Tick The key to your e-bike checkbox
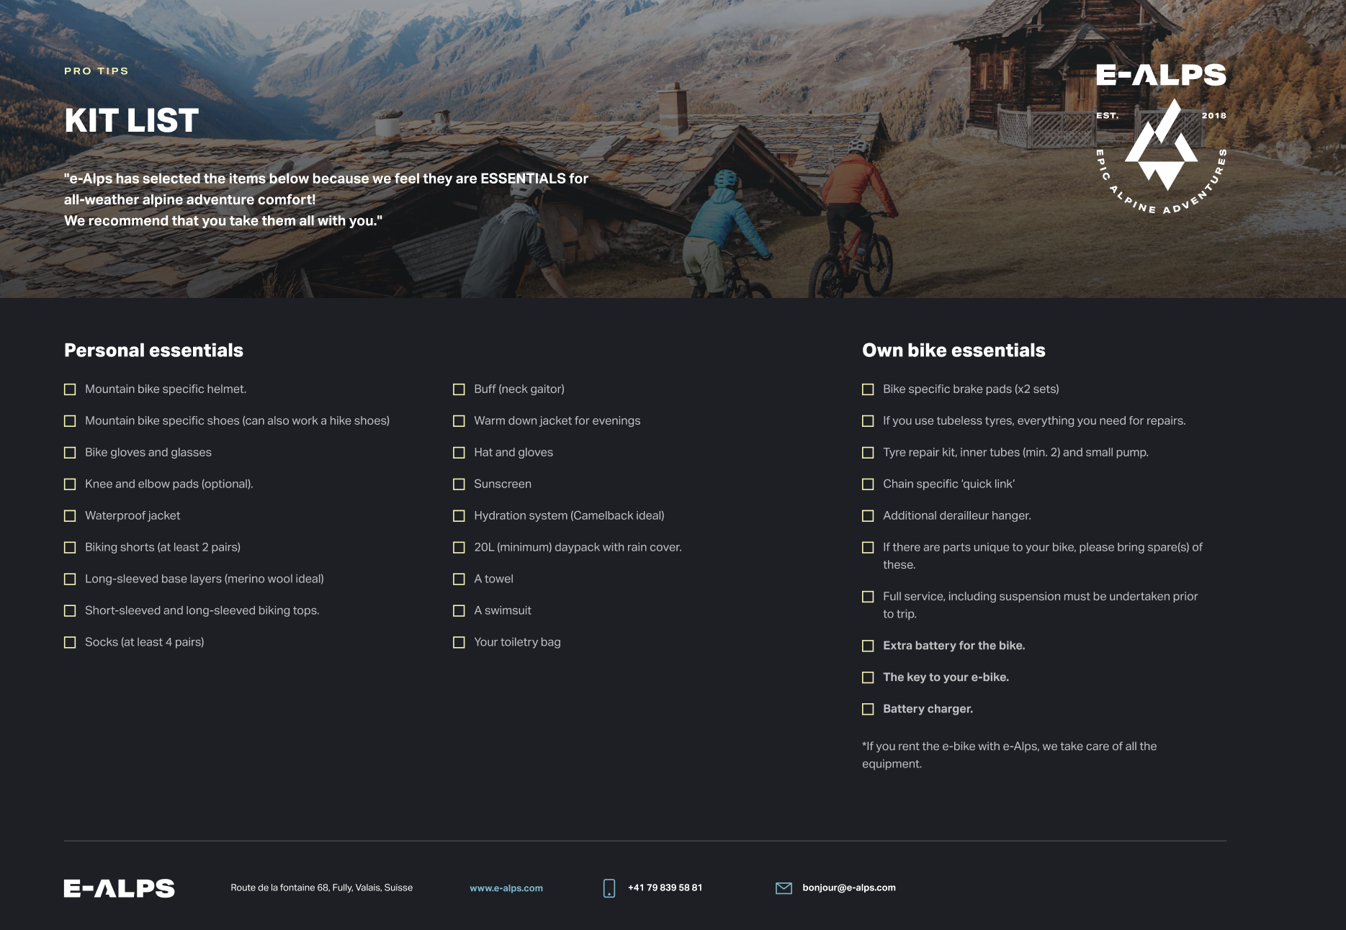Screen dimensions: 1346x930 [868, 677]
